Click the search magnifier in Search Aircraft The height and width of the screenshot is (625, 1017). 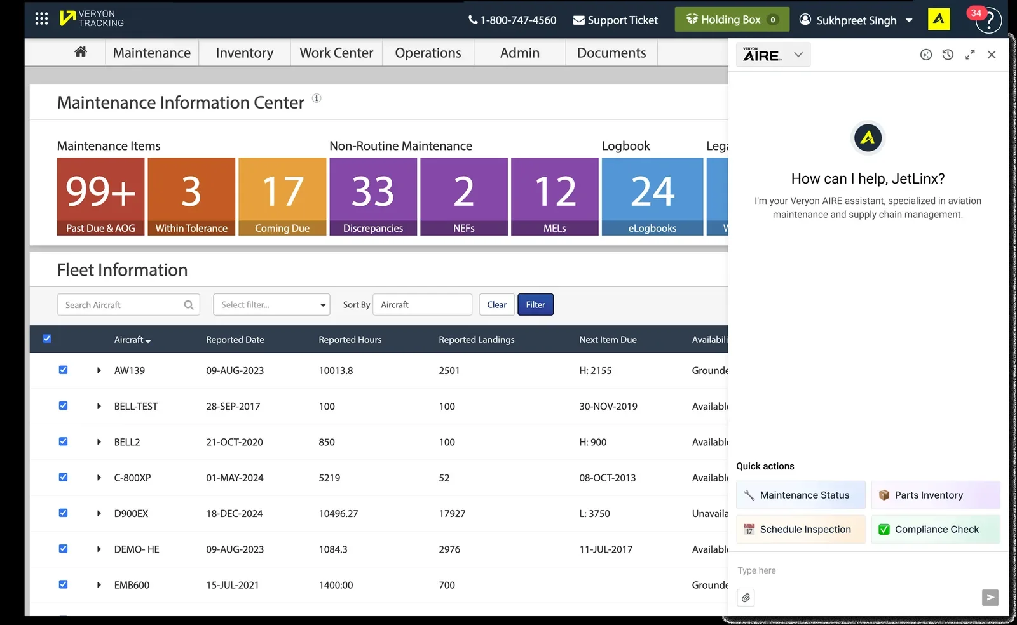click(x=189, y=305)
